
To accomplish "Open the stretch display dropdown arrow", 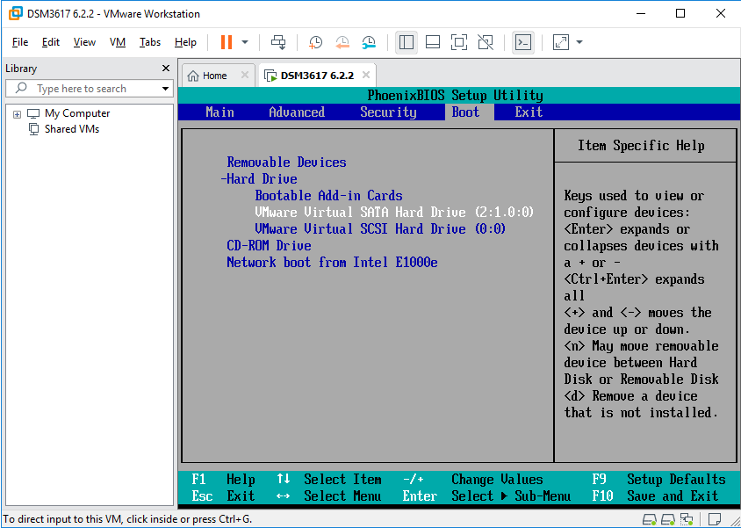I will point(579,42).
